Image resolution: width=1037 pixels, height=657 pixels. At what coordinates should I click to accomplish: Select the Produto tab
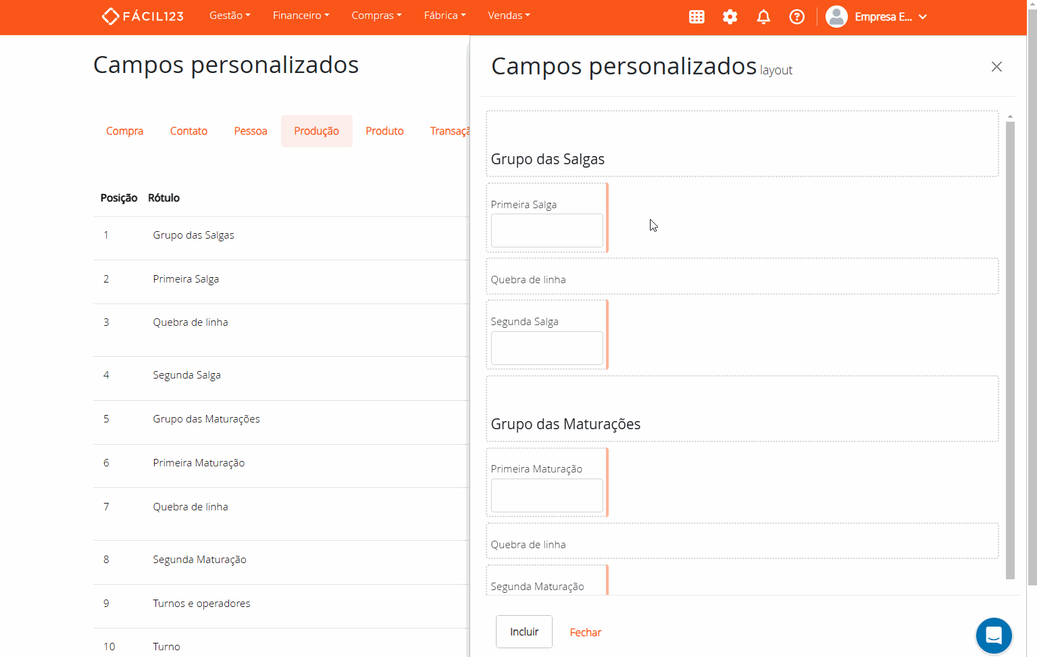tap(384, 131)
